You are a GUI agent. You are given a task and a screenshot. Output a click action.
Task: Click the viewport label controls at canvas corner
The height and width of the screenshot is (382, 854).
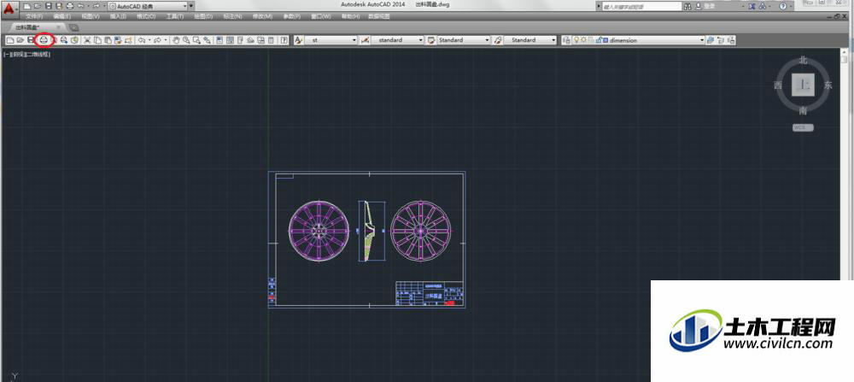pyautogui.click(x=26, y=55)
